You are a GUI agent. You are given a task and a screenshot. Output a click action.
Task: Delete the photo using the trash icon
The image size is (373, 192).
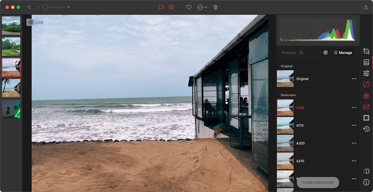pos(215,8)
